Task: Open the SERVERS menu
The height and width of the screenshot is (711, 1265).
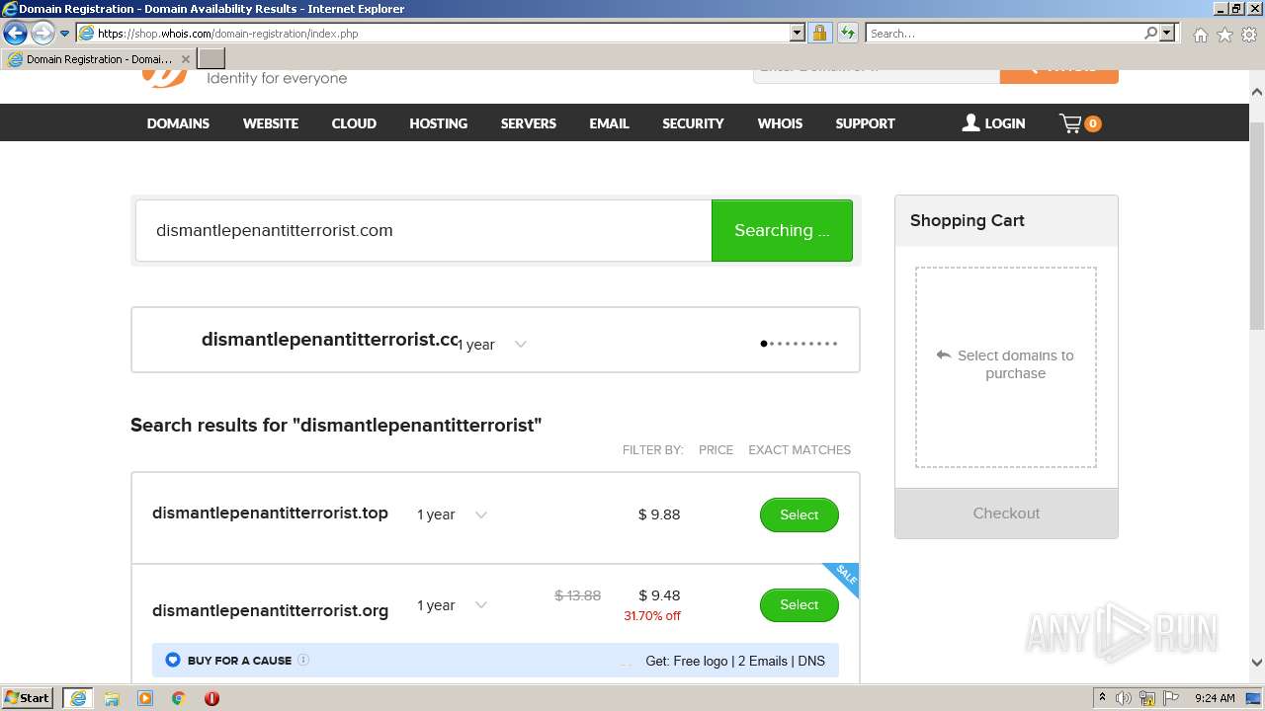Action: pyautogui.click(x=529, y=123)
